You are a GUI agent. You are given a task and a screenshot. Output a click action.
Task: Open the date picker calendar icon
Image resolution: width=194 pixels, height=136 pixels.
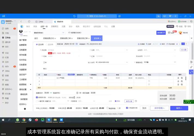[x=77, y=44]
